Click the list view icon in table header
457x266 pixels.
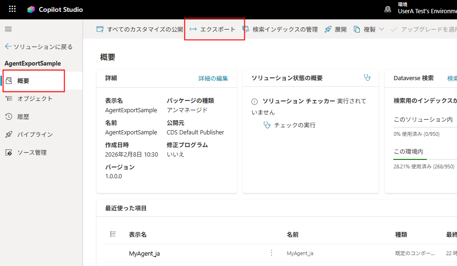(113, 234)
